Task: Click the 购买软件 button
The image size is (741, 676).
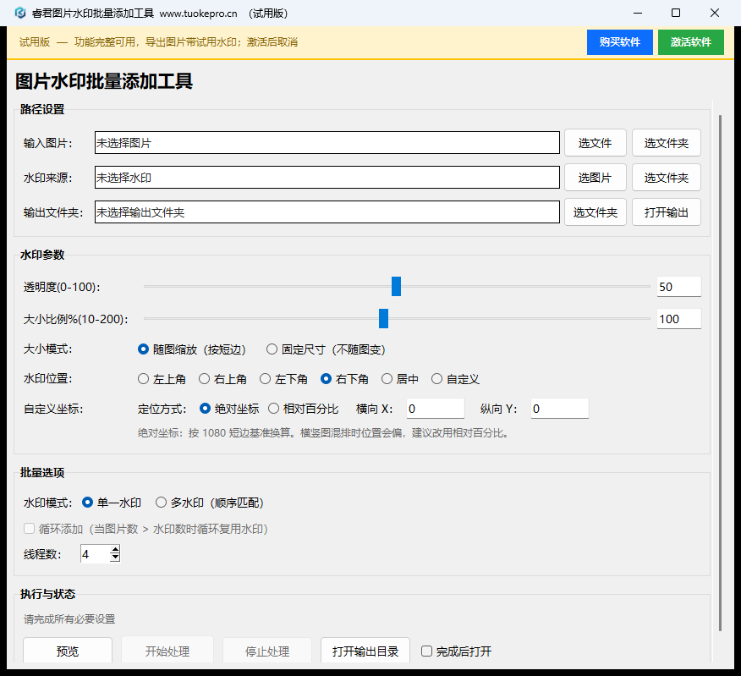Action: click(619, 42)
